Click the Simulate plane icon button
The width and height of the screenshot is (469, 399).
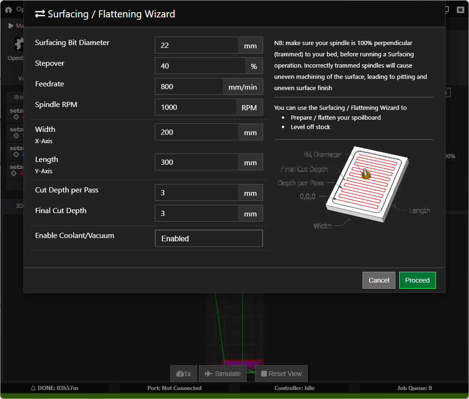pyautogui.click(x=223, y=374)
